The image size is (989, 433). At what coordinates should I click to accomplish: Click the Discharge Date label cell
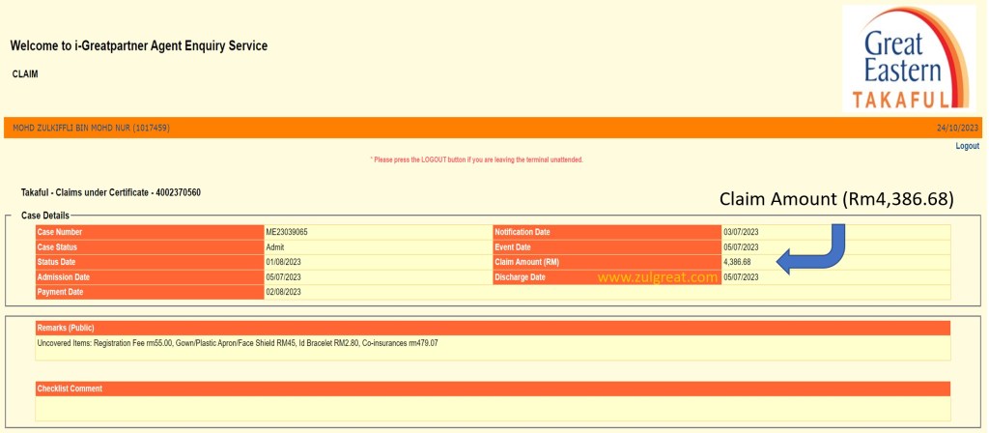tap(607, 277)
